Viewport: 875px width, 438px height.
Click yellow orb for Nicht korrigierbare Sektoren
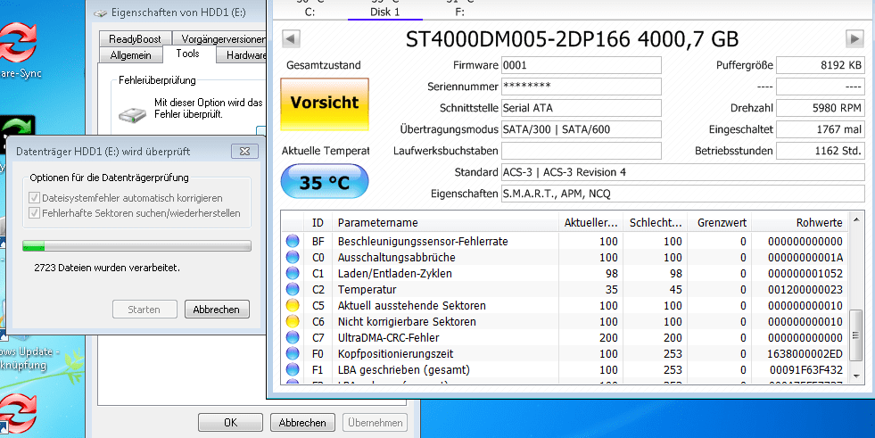pyautogui.click(x=293, y=321)
